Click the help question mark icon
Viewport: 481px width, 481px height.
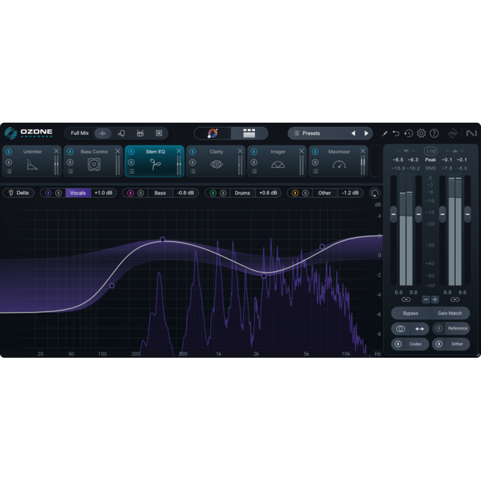click(x=434, y=133)
